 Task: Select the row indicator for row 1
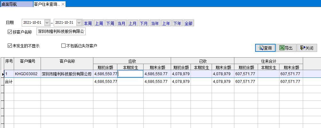[2, 74]
